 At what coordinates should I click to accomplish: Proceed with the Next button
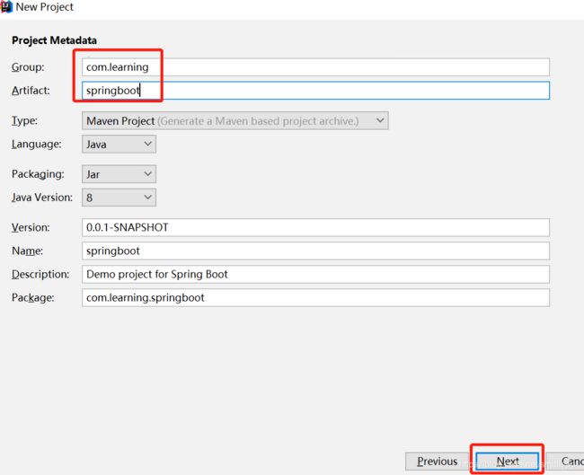(508, 462)
